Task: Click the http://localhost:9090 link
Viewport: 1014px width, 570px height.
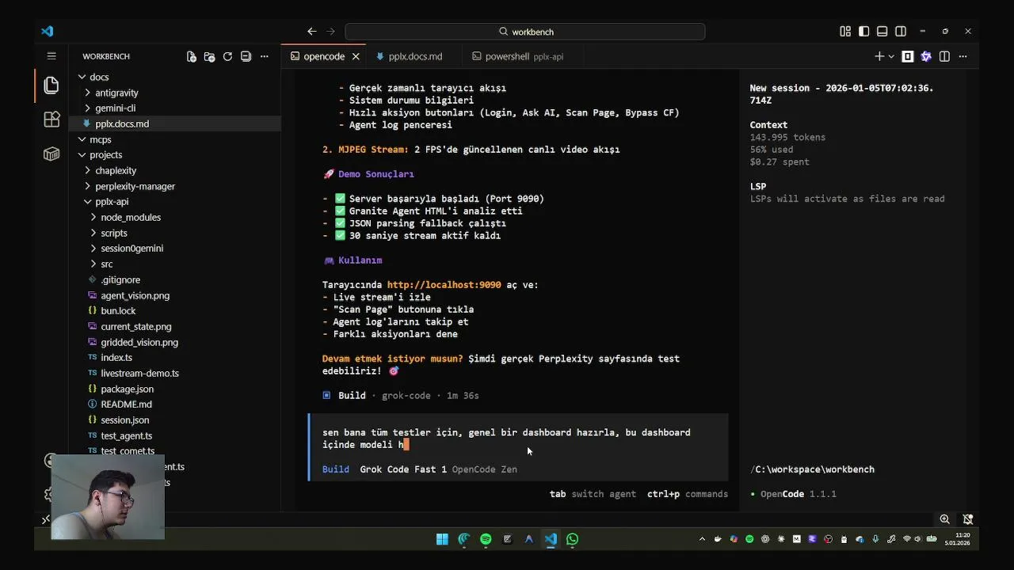Action: [444, 285]
